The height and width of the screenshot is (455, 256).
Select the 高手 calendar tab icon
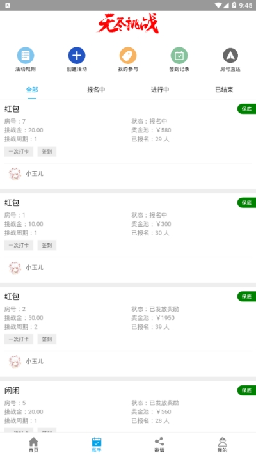[97, 442]
